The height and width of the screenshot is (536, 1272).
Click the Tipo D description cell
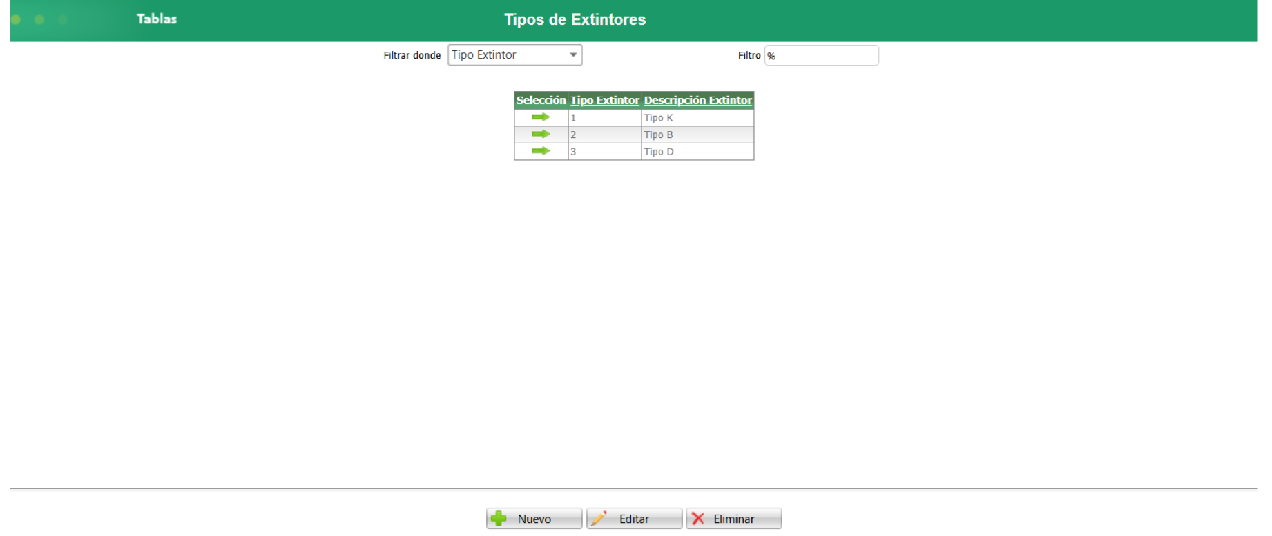tap(697, 152)
